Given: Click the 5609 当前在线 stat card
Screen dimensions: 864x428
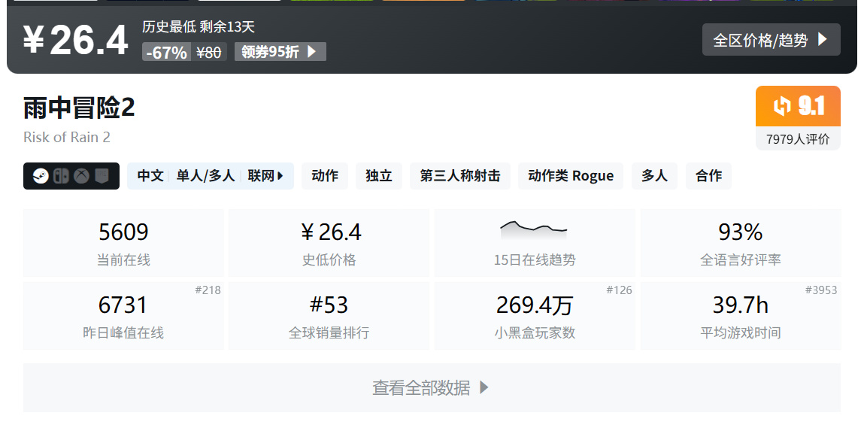Looking at the screenshot, I should [123, 243].
